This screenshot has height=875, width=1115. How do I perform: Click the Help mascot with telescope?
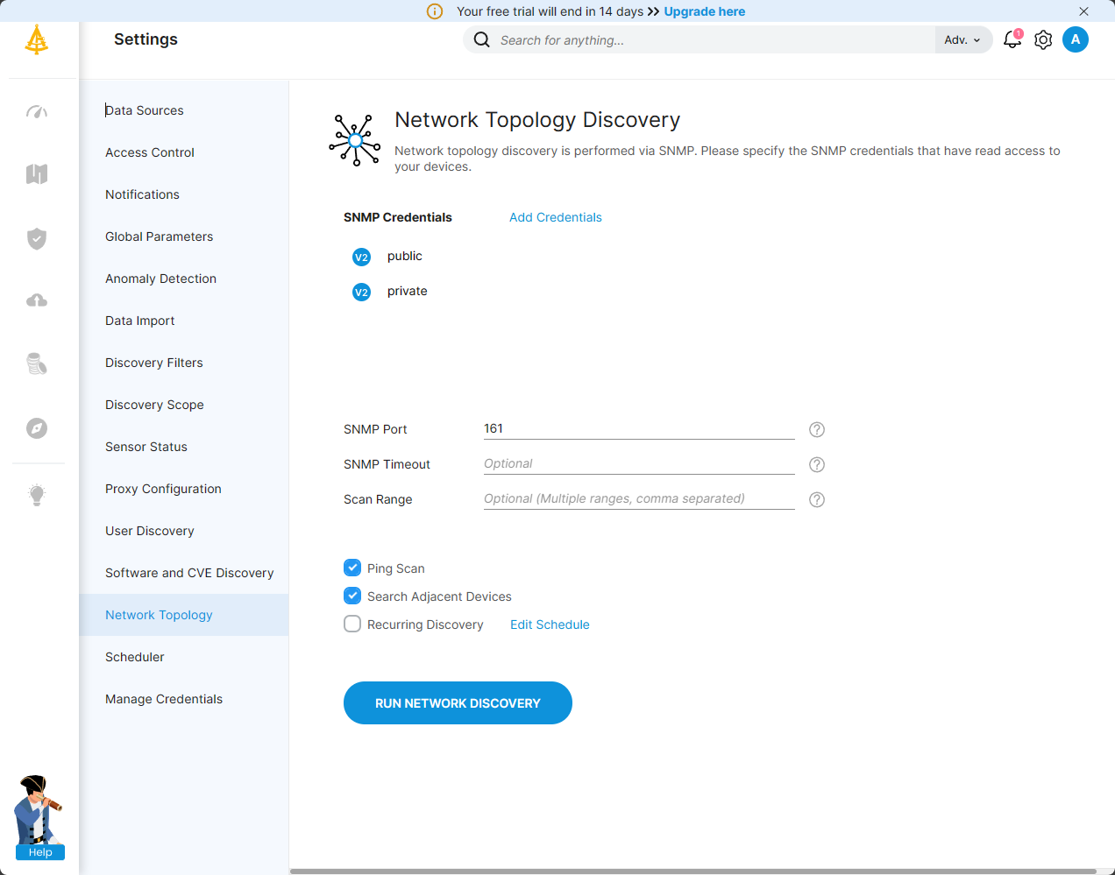click(39, 817)
